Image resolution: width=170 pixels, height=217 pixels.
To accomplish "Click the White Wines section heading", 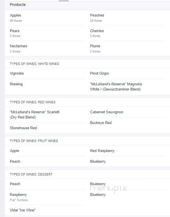I will [34, 64].
